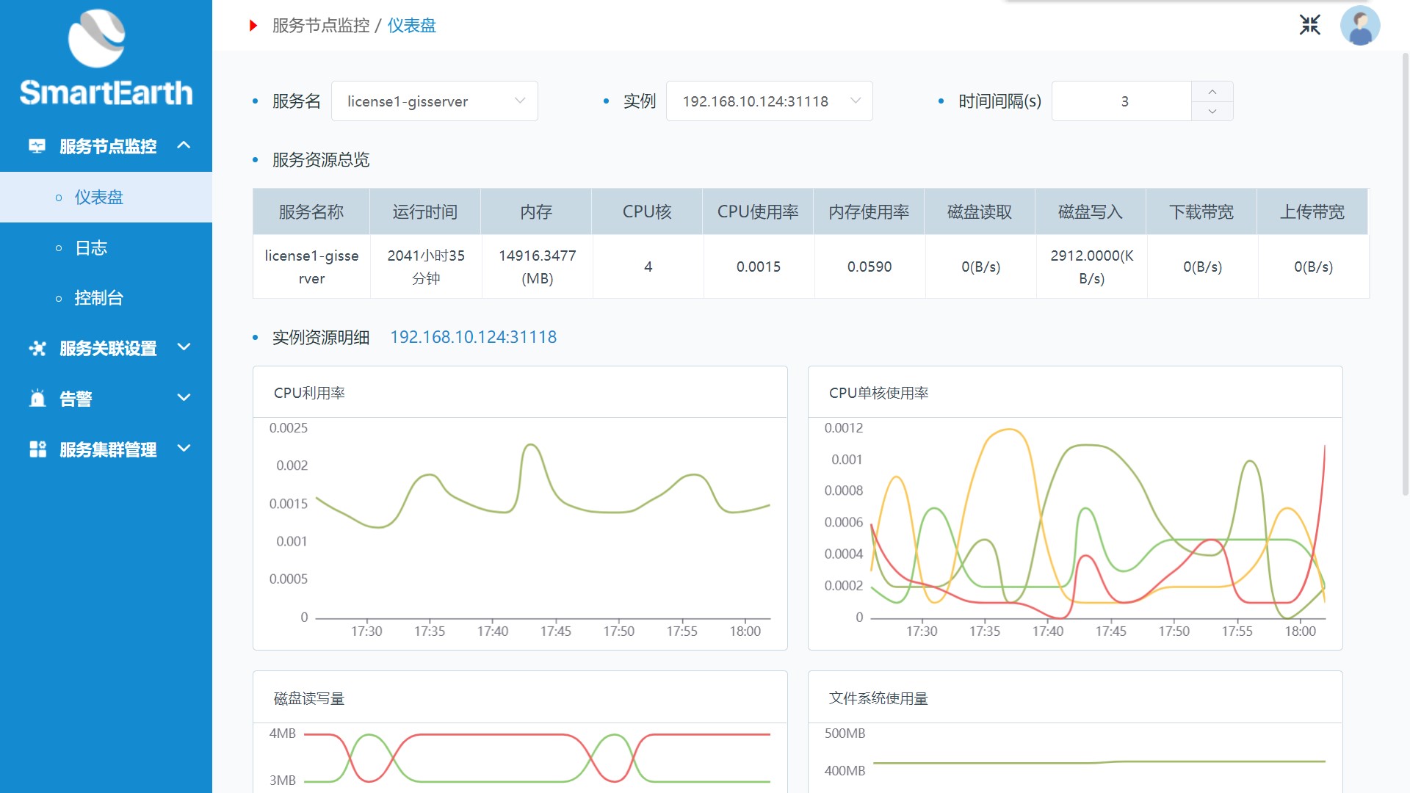1410x793 pixels.
Task: Open the 控制台 sidebar menu item
Action: 98,298
